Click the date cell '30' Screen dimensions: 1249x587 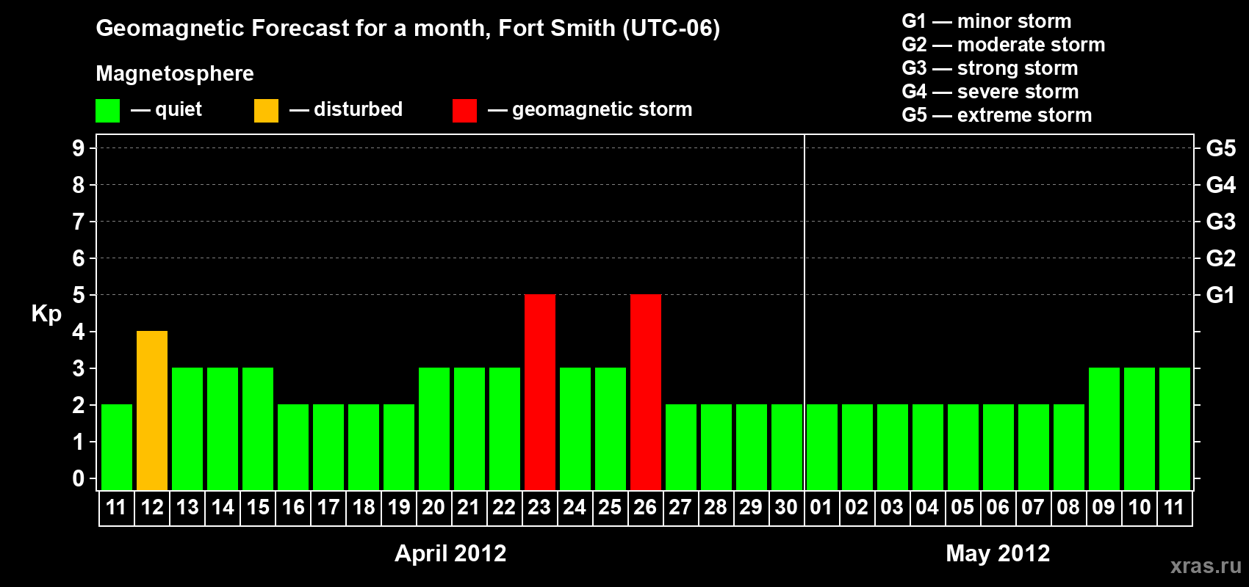[x=787, y=508]
